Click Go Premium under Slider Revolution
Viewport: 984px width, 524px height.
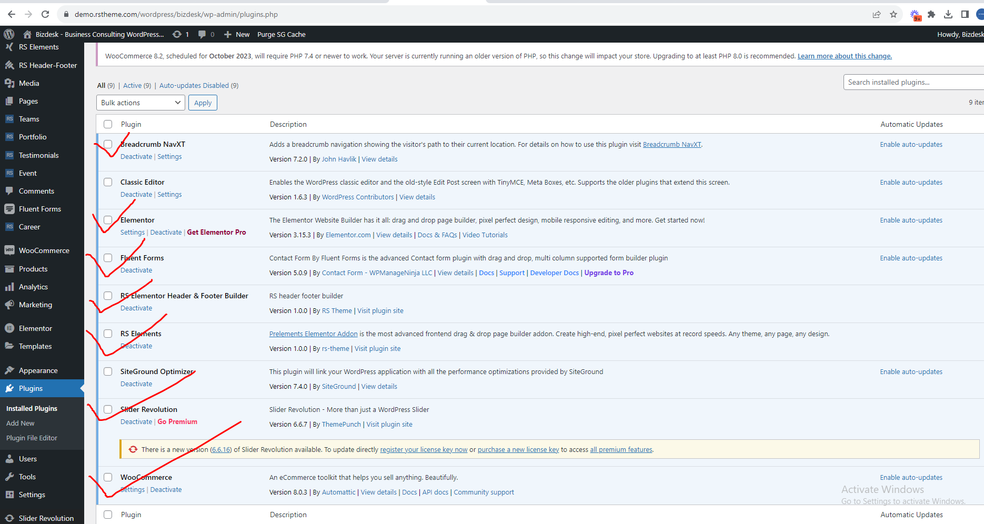(x=177, y=421)
